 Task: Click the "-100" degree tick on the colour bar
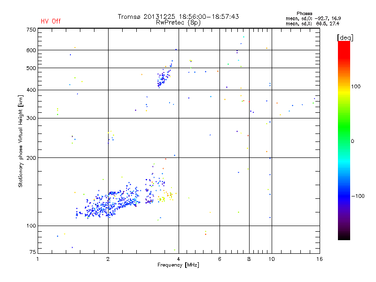[x=358, y=196]
